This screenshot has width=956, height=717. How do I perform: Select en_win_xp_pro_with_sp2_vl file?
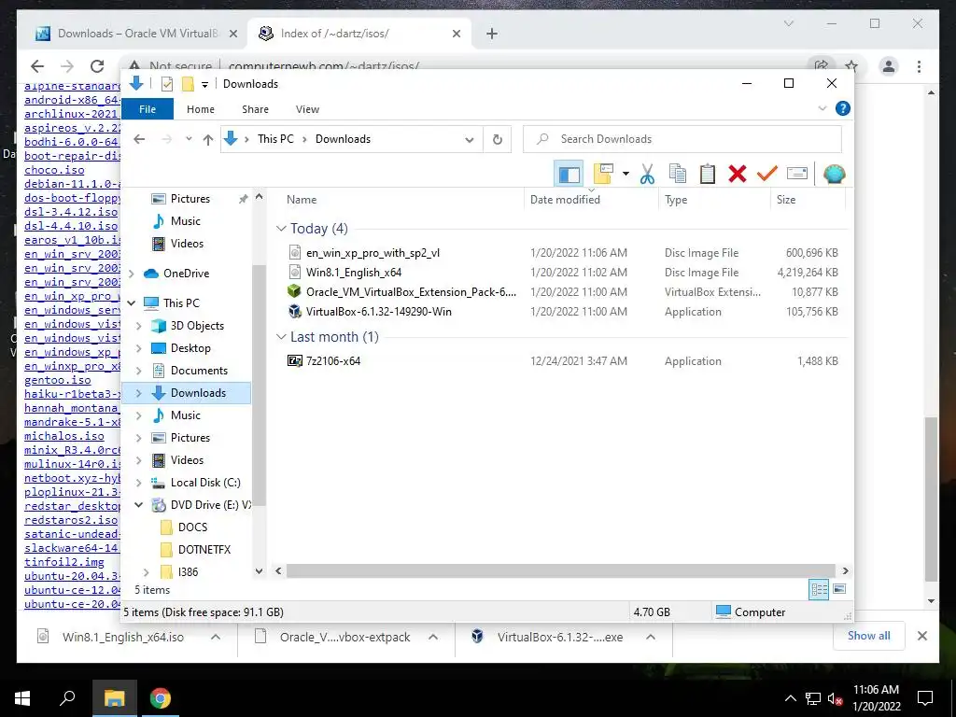373,252
